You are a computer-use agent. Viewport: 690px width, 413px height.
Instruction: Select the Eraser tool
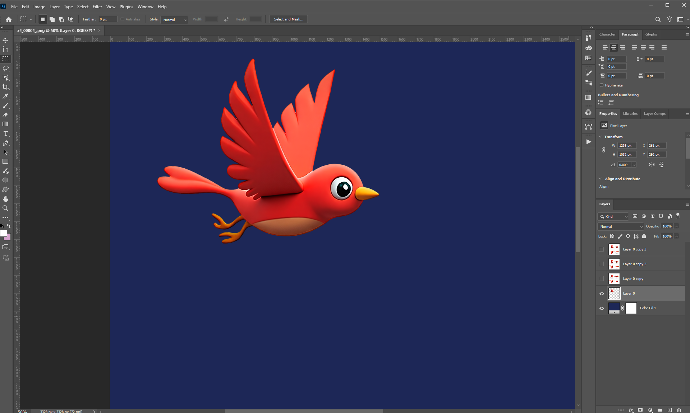[x=5, y=115]
